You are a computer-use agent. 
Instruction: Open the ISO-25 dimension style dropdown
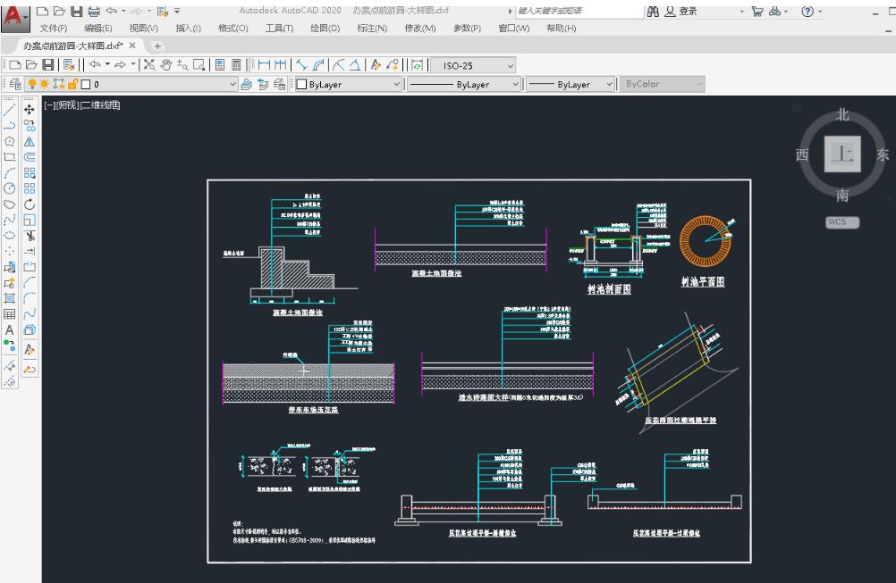pos(472,65)
